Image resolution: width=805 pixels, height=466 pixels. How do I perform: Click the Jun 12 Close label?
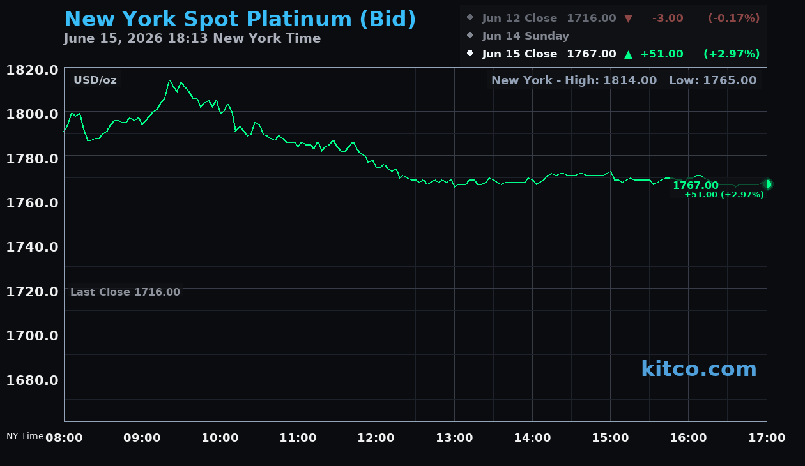pyautogui.click(x=519, y=19)
